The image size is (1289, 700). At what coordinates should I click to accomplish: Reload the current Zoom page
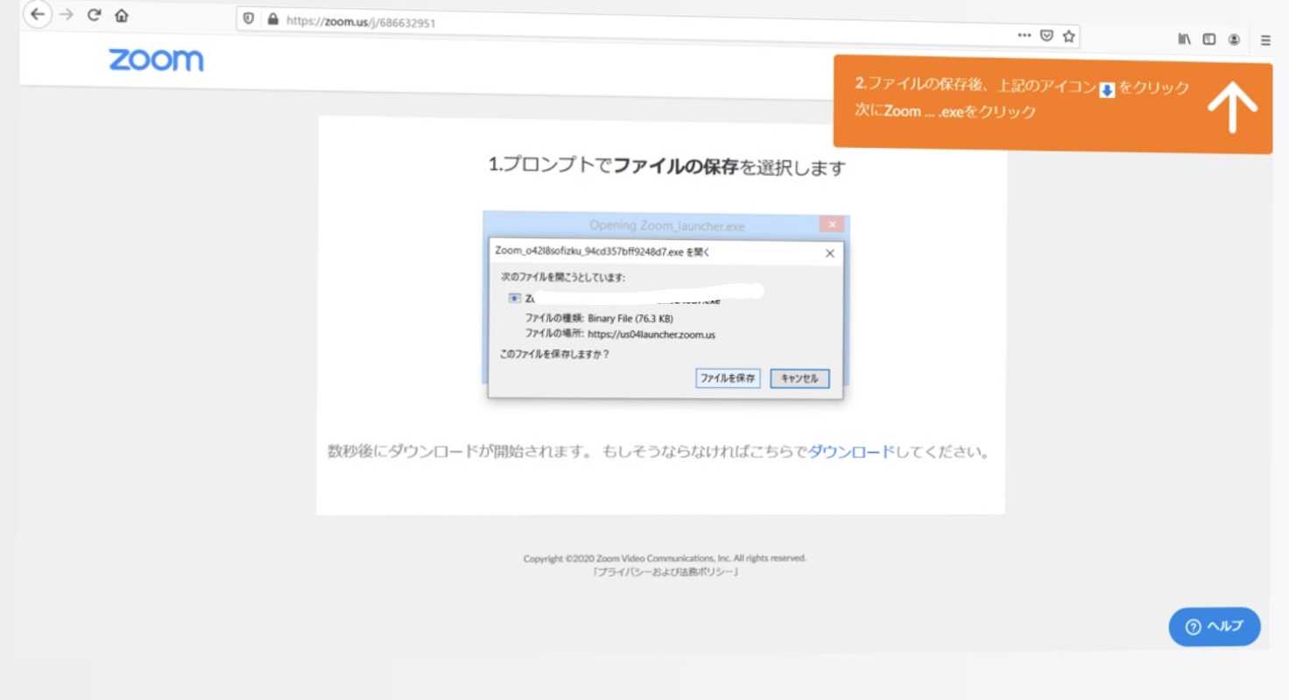tap(95, 15)
